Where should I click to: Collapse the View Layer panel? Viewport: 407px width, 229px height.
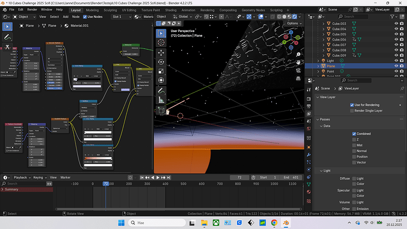pyautogui.click(x=318, y=97)
